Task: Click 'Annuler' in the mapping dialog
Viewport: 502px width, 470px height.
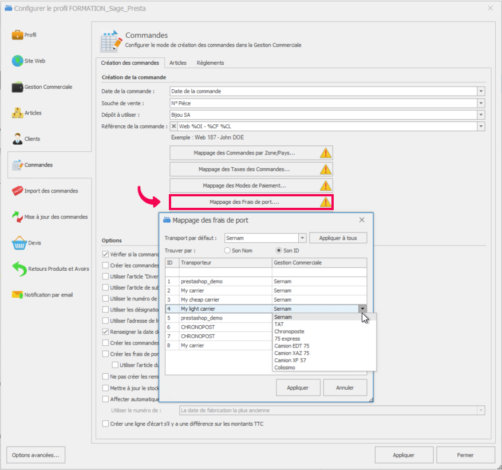Action: [x=345, y=388]
